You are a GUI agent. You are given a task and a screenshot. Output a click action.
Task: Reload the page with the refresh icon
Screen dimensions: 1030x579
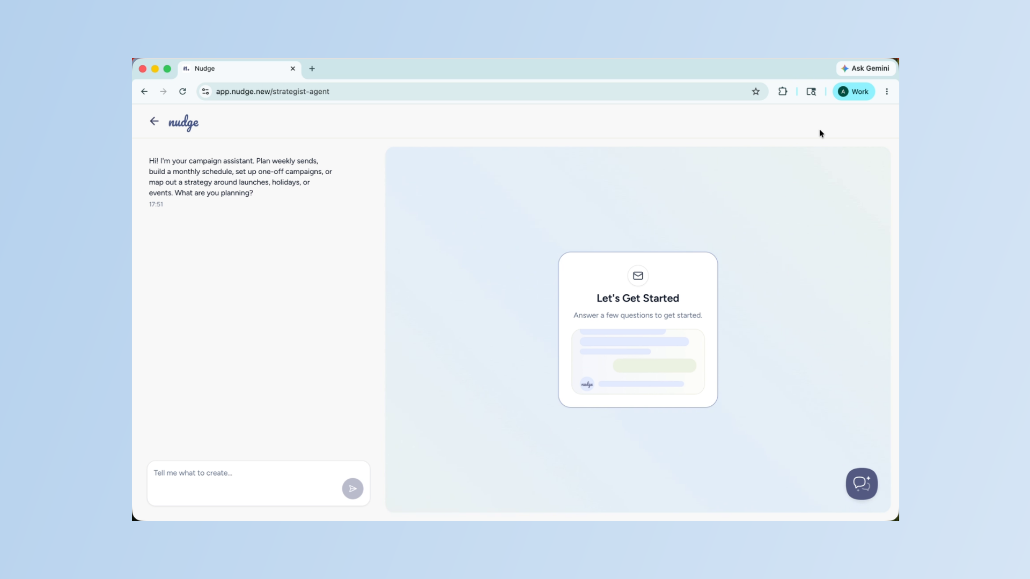click(182, 92)
